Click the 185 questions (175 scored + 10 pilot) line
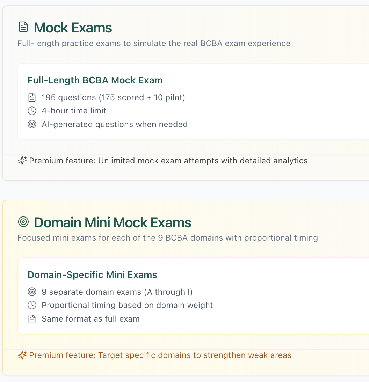This screenshot has width=369, height=382. 113,97
